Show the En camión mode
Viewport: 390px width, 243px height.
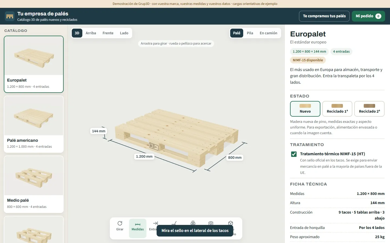[x=268, y=33]
